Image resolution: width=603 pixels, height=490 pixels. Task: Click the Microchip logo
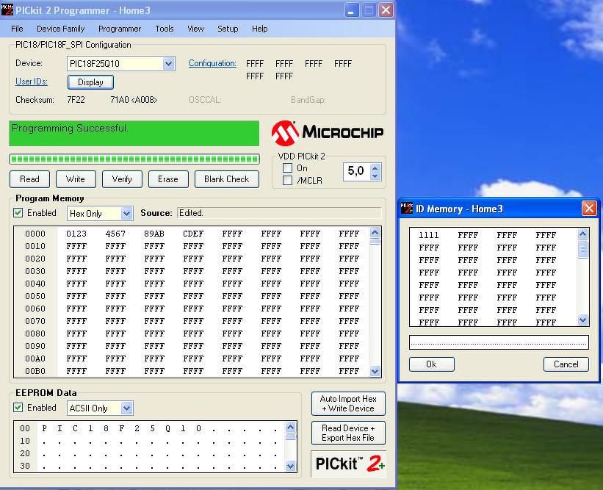tap(328, 133)
